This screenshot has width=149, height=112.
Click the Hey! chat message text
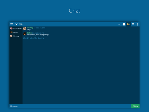29,29
